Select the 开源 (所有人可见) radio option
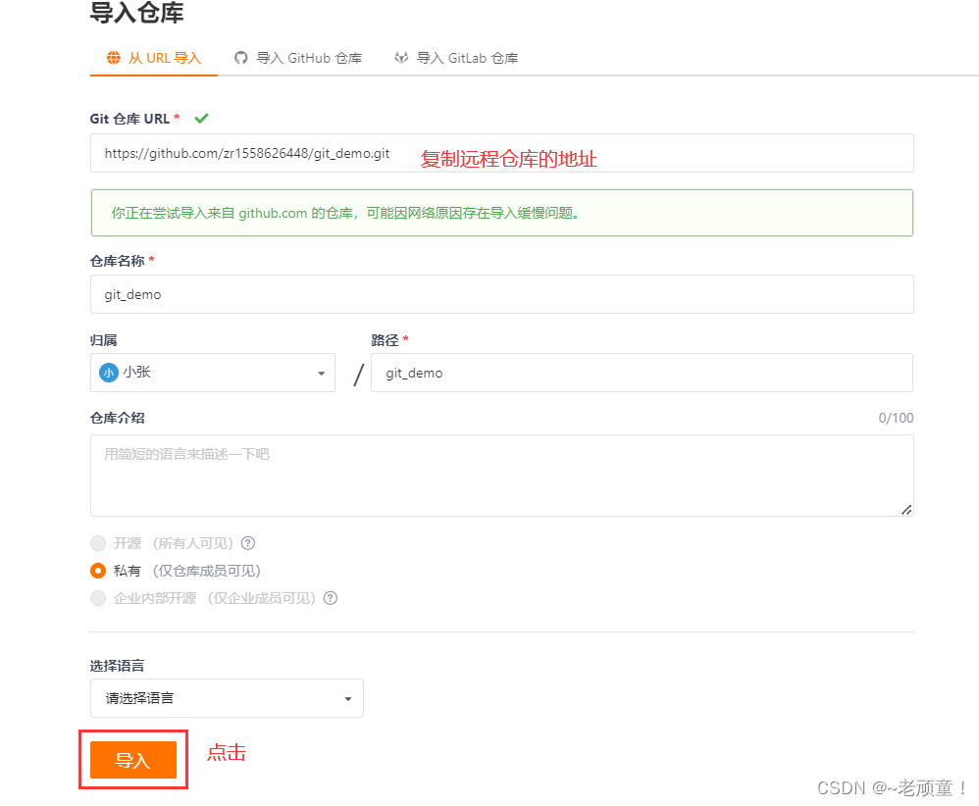The width and height of the screenshot is (979, 806). pos(98,543)
